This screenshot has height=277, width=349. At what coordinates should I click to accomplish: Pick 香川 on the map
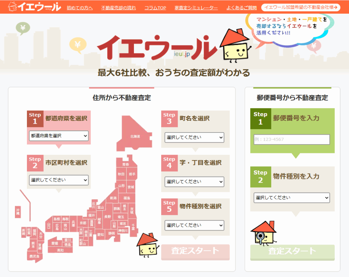(68, 240)
